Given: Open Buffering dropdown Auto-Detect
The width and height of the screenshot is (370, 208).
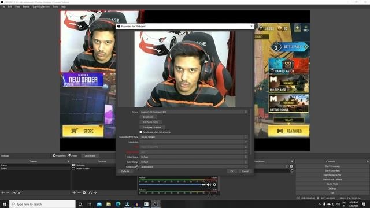Looking at the screenshot, I should coord(194,167).
